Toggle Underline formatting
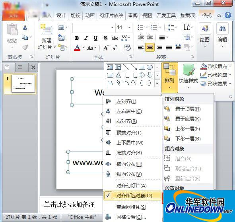 (95, 38)
